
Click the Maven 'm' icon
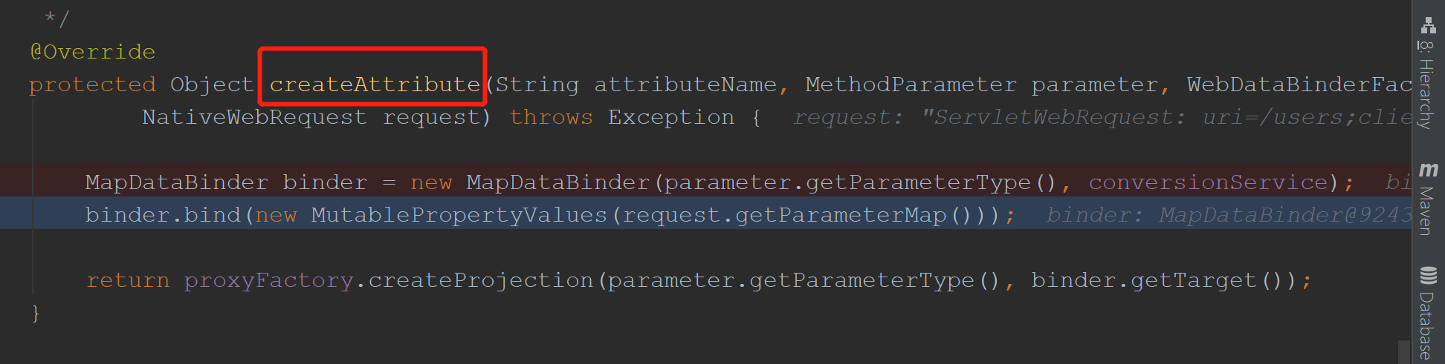(x=1428, y=170)
